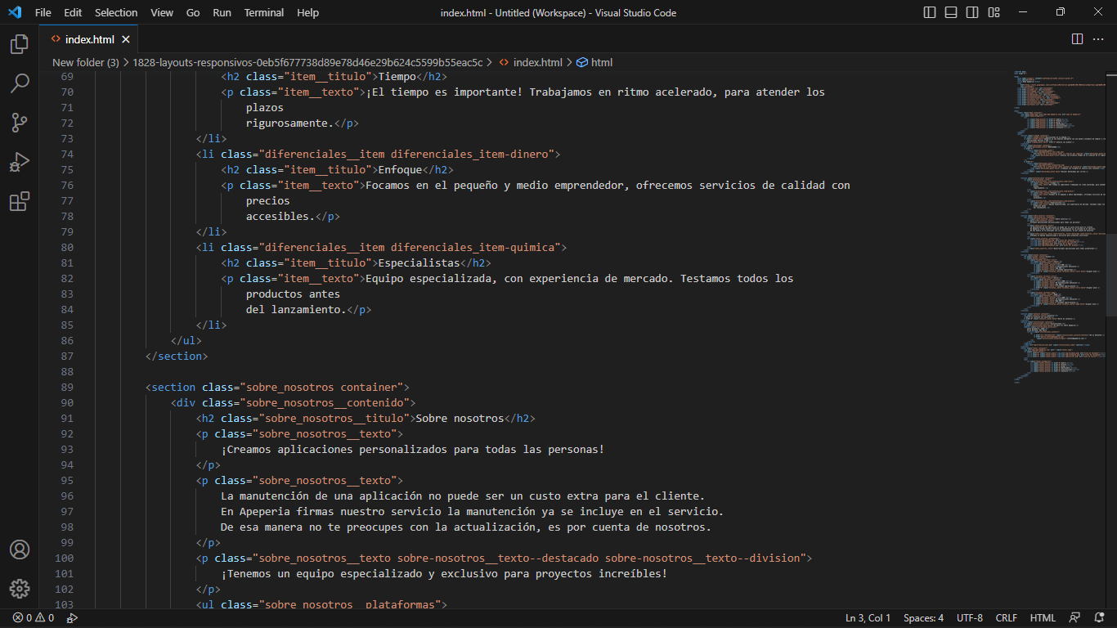The width and height of the screenshot is (1117, 628).
Task: Close the index.html editor tab
Action: point(126,39)
